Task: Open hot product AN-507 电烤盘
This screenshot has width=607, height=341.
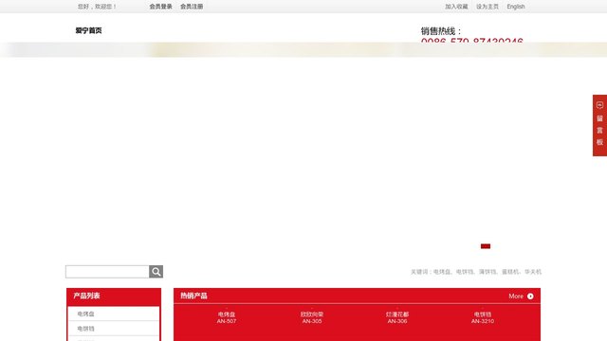Action: click(227, 317)
